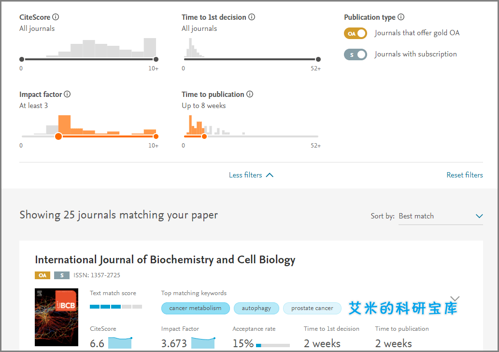
Task: Click the 'Up to 8 weeks' filter label
Action: click(x=204, y=106)
